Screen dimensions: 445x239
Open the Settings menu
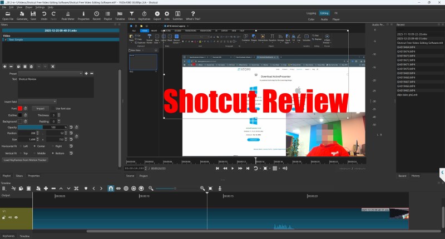coord(39,7)
